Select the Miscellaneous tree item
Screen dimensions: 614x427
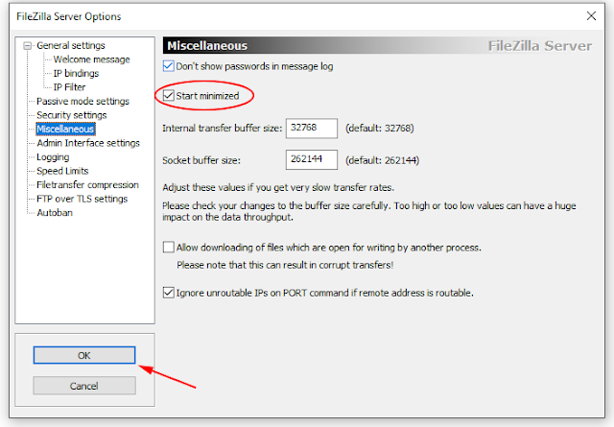coord(65,129)
